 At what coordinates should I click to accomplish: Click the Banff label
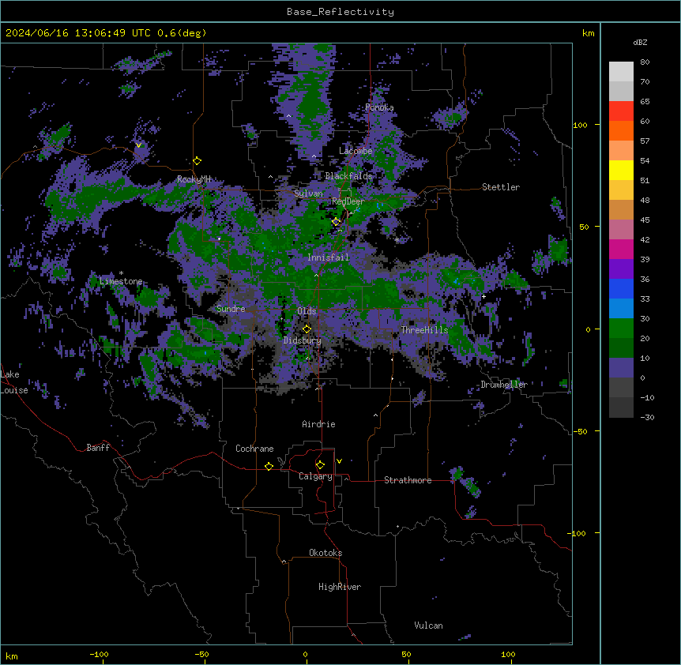tap(98, 448)
